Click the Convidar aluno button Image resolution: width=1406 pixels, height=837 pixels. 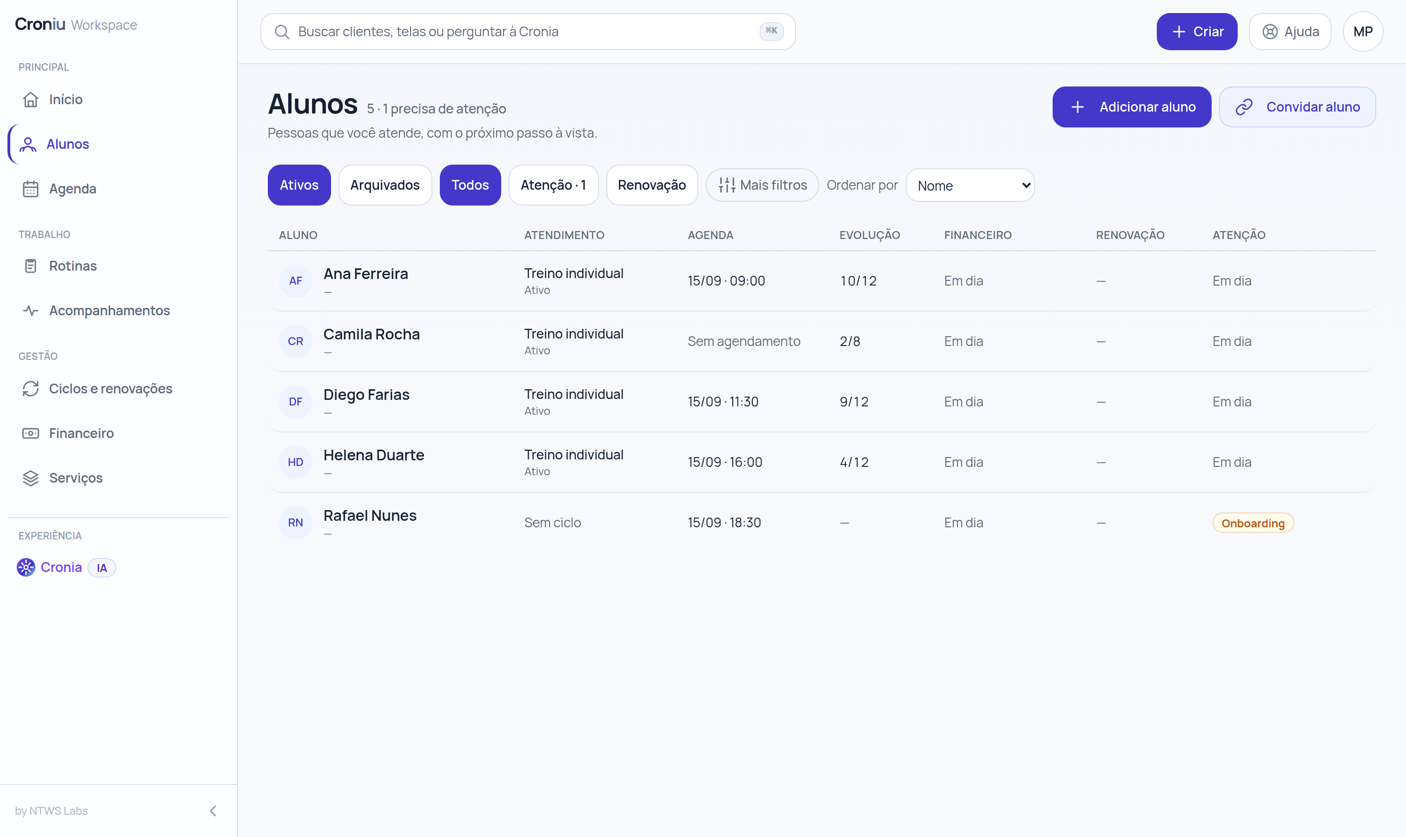click(1297, 107)
